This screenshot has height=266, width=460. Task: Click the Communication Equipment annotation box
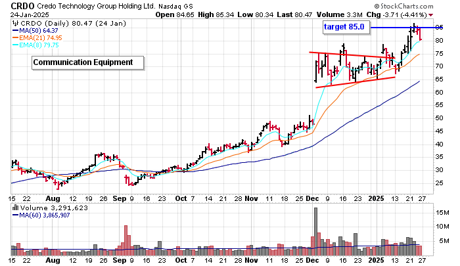click(87, 63)
